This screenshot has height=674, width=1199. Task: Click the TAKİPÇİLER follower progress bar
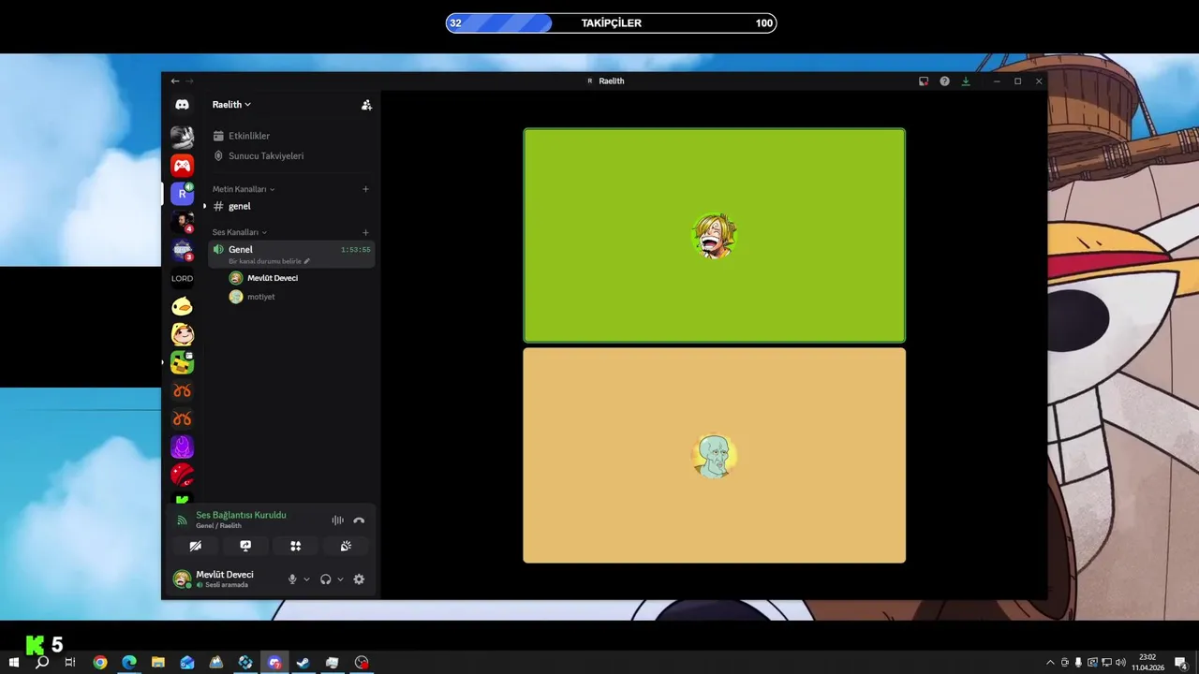[x=611, y=23]
